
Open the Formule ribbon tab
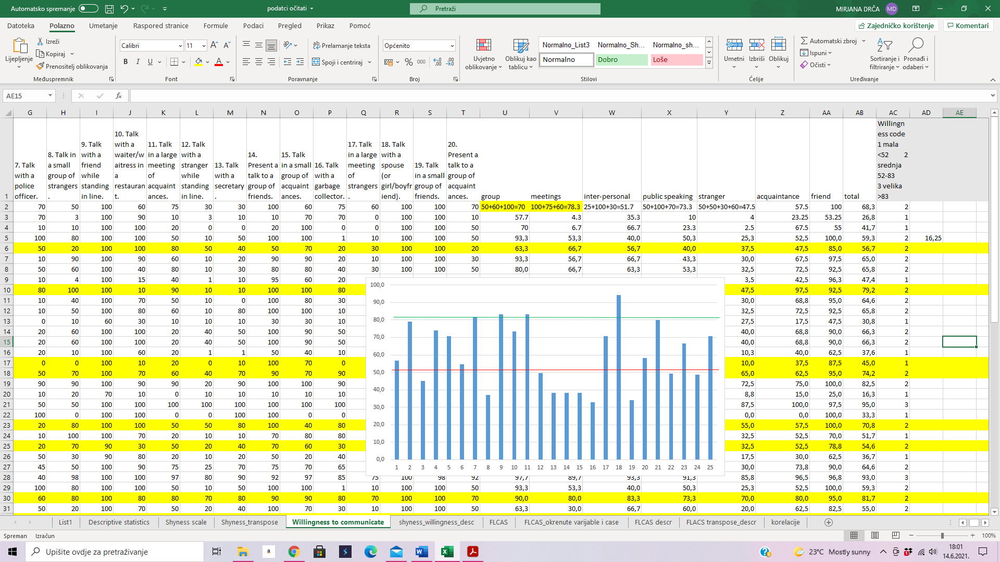point(216,25)
